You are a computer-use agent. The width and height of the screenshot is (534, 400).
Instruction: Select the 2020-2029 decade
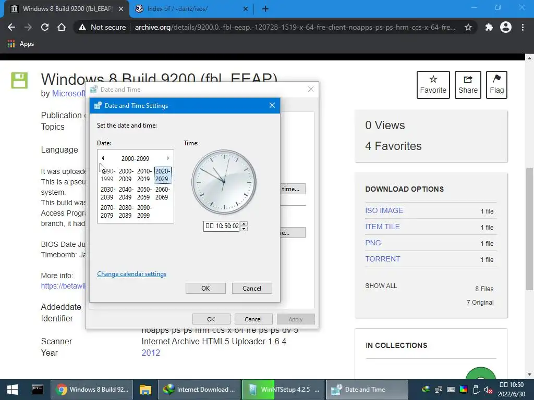point(163,175)
